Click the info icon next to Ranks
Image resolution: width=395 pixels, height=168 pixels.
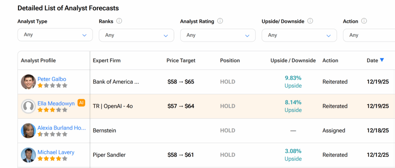[119, 21]
